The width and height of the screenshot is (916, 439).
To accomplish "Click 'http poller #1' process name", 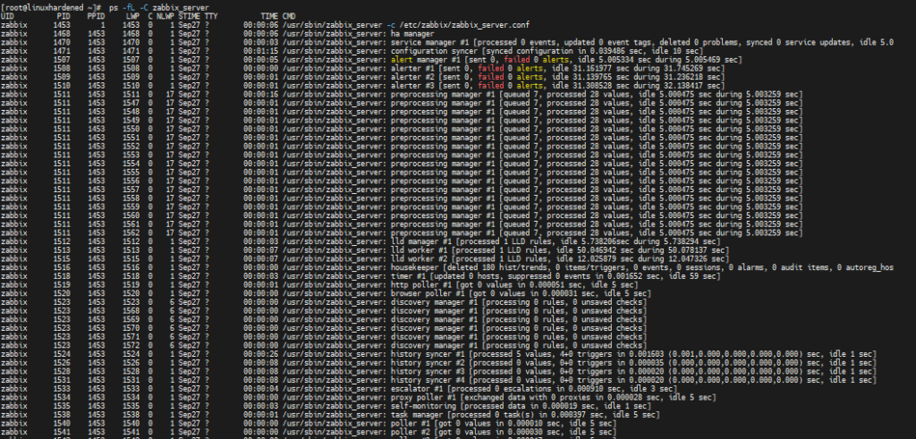I will [x=420, y=285].
